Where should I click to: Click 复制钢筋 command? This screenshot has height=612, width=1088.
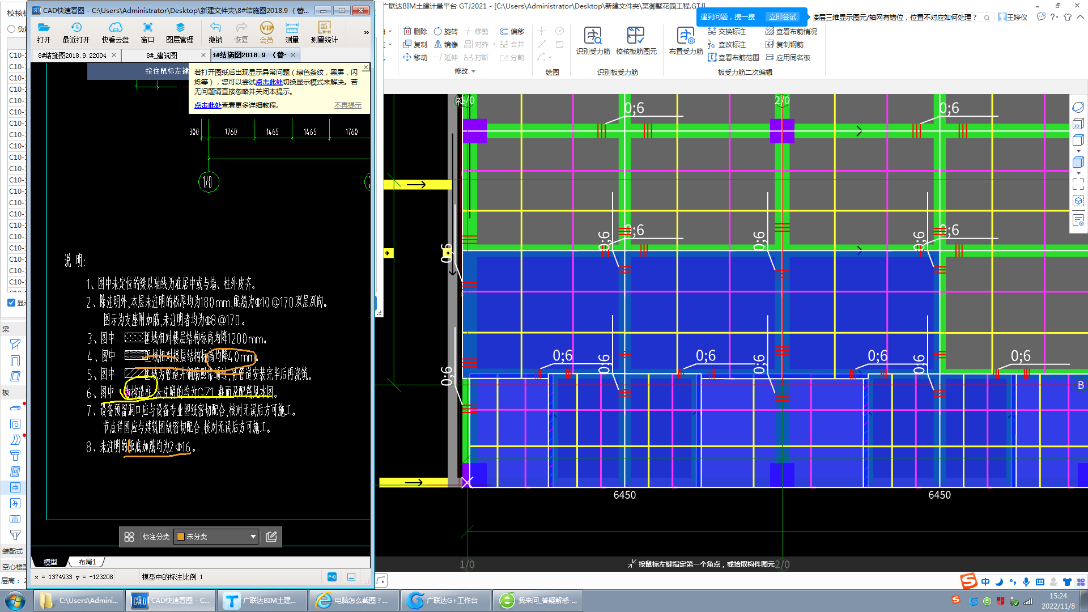click(x=784, y=44)
